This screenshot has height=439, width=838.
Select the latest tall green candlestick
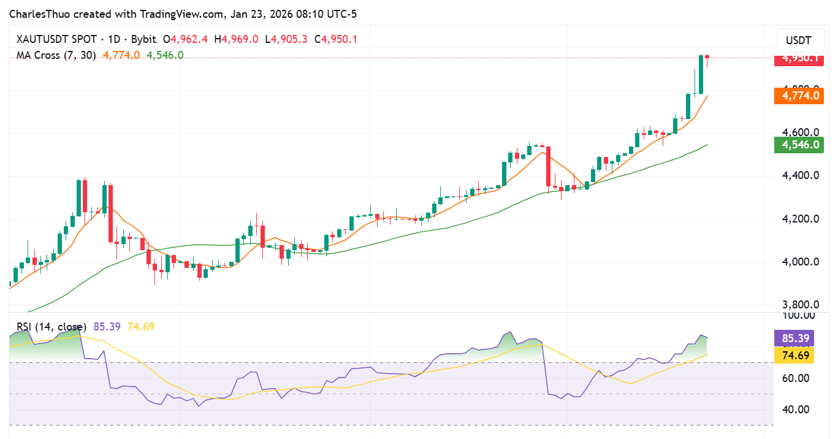pos(700,74)
